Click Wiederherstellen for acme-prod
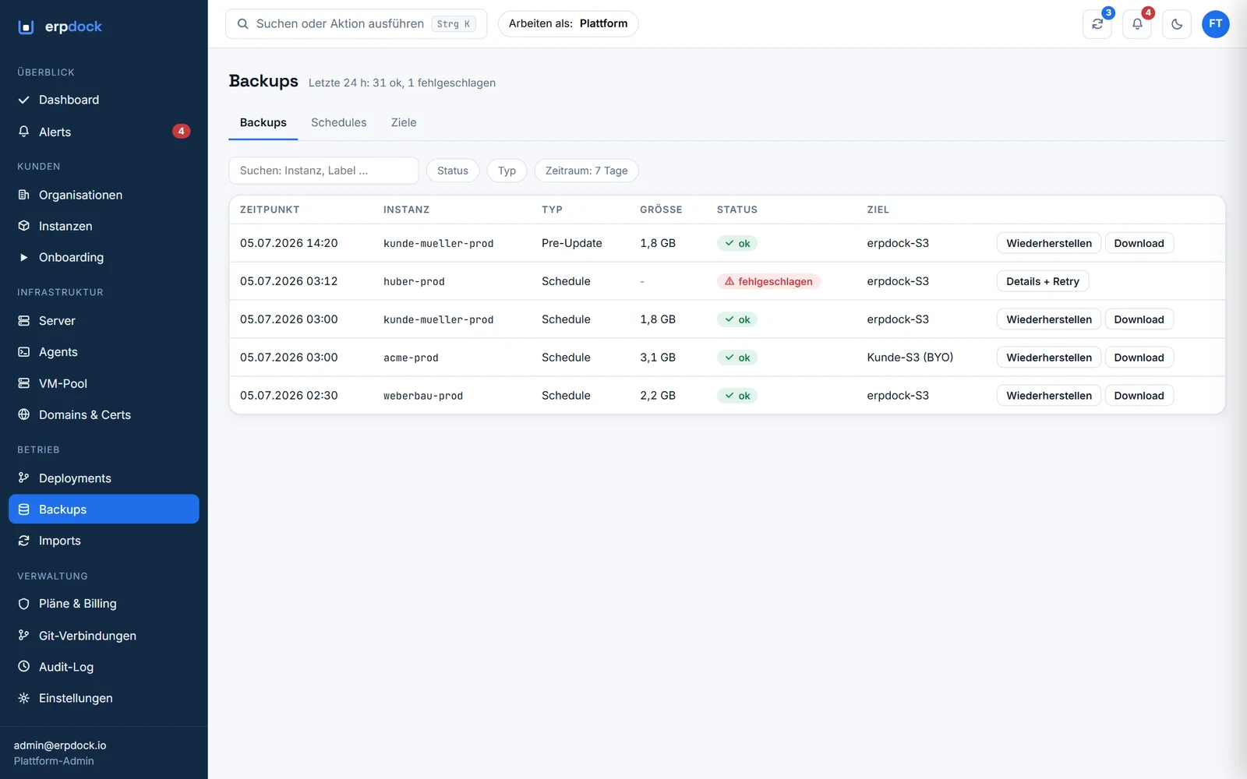This screenshot has height=779, width=1247. pos(1049,358)
